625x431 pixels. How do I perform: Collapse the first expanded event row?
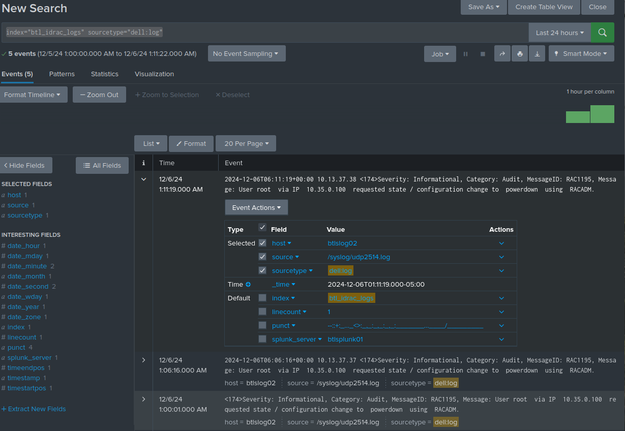(143, 179)
